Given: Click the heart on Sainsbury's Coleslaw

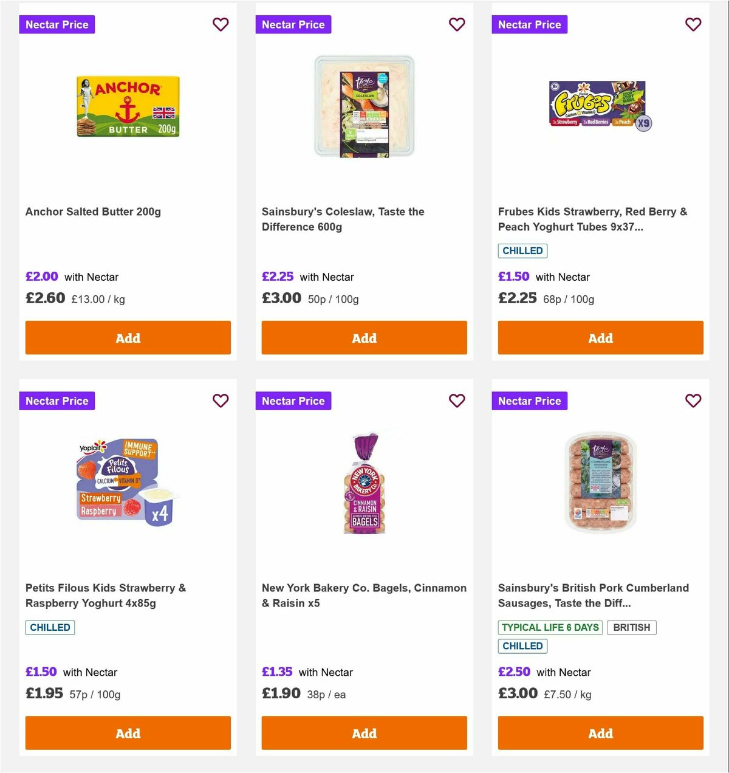Looking at the screenshot, I should pos(457,24).
